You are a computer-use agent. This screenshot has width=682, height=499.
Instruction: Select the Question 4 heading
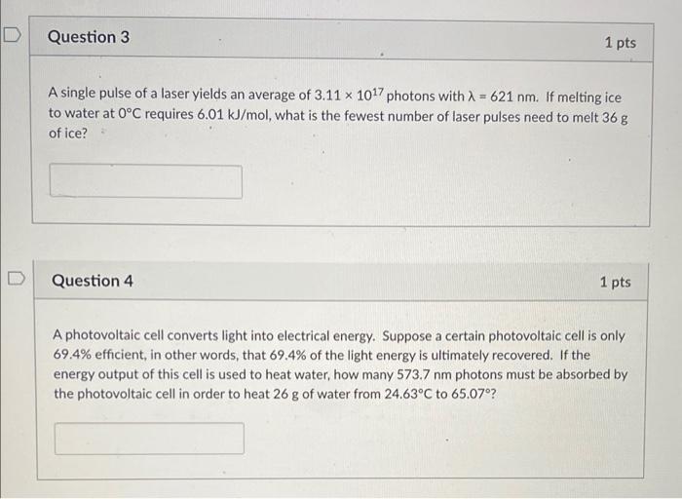93,281
